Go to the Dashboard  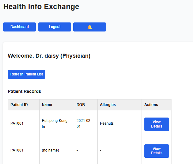click(19, 27)
